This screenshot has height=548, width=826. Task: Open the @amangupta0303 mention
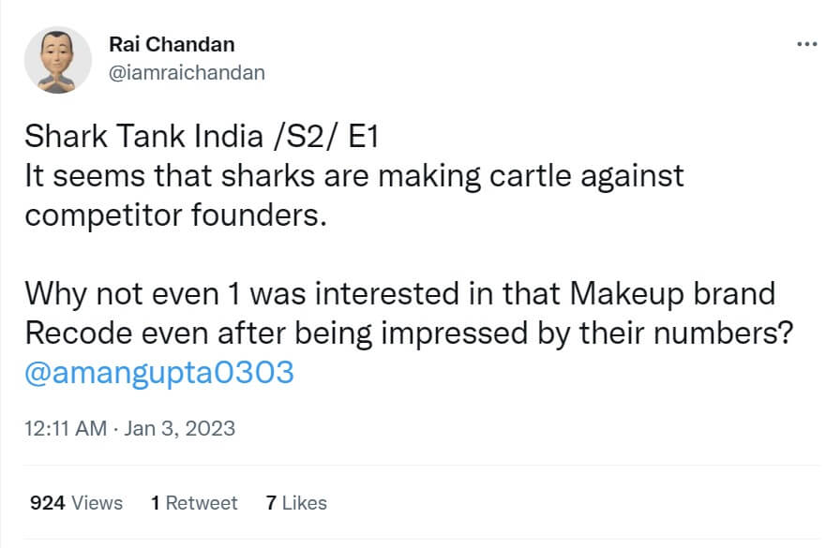tap(159, 372)
